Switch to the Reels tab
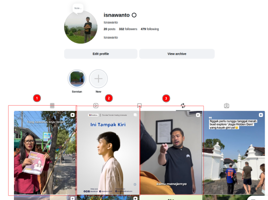Viewport: 268px width, 200px height. pyautogui.click(x=96, y=106)
